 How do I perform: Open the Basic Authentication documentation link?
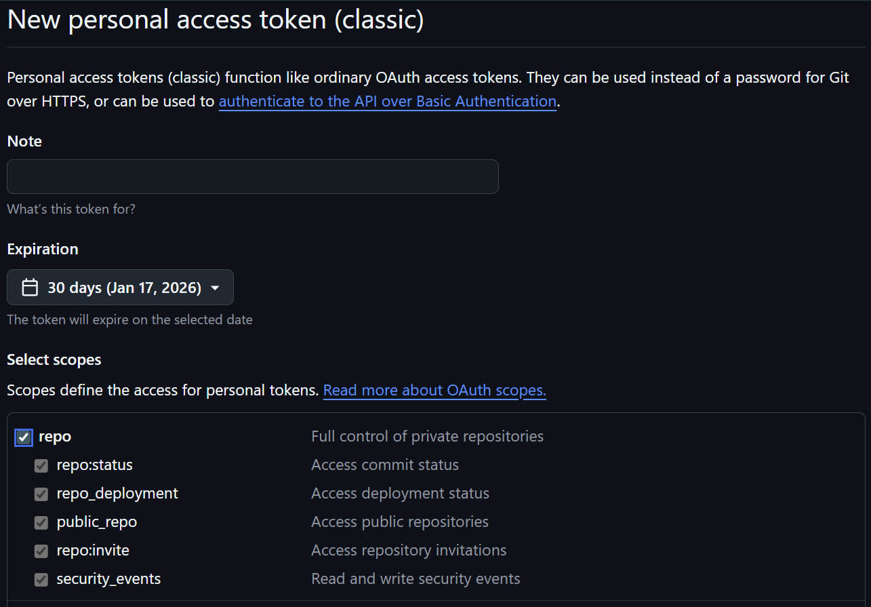click(x=388, y=101)
